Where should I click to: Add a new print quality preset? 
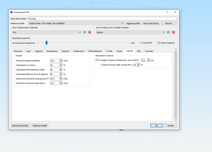point(169,33)
